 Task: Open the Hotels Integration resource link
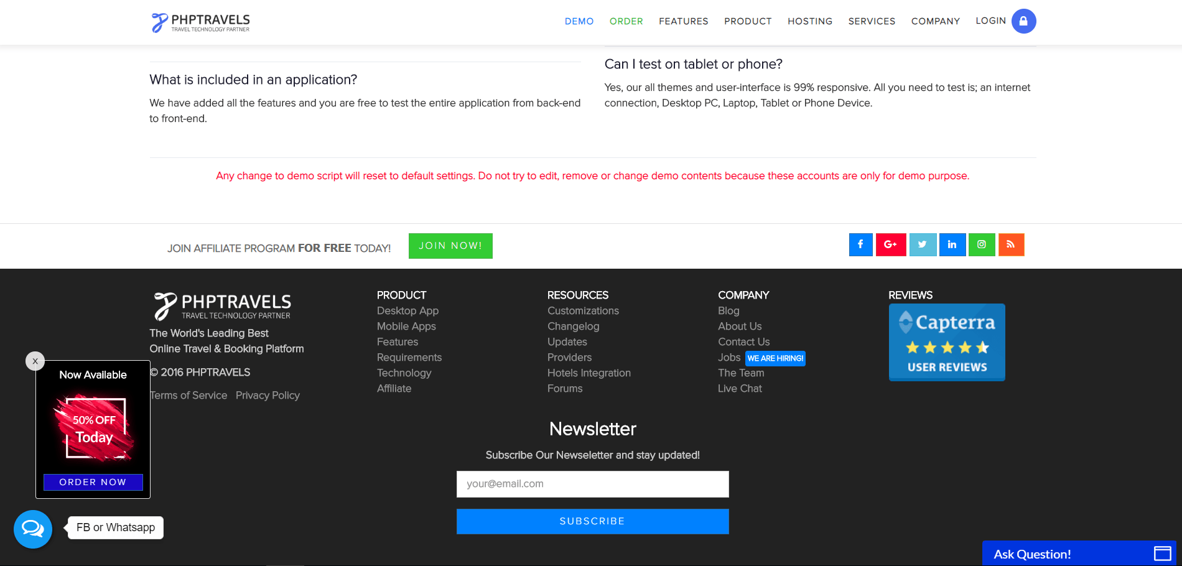click(x=589, y=373)
